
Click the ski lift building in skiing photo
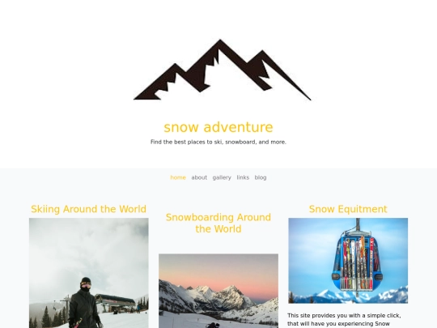coord(115,302)
